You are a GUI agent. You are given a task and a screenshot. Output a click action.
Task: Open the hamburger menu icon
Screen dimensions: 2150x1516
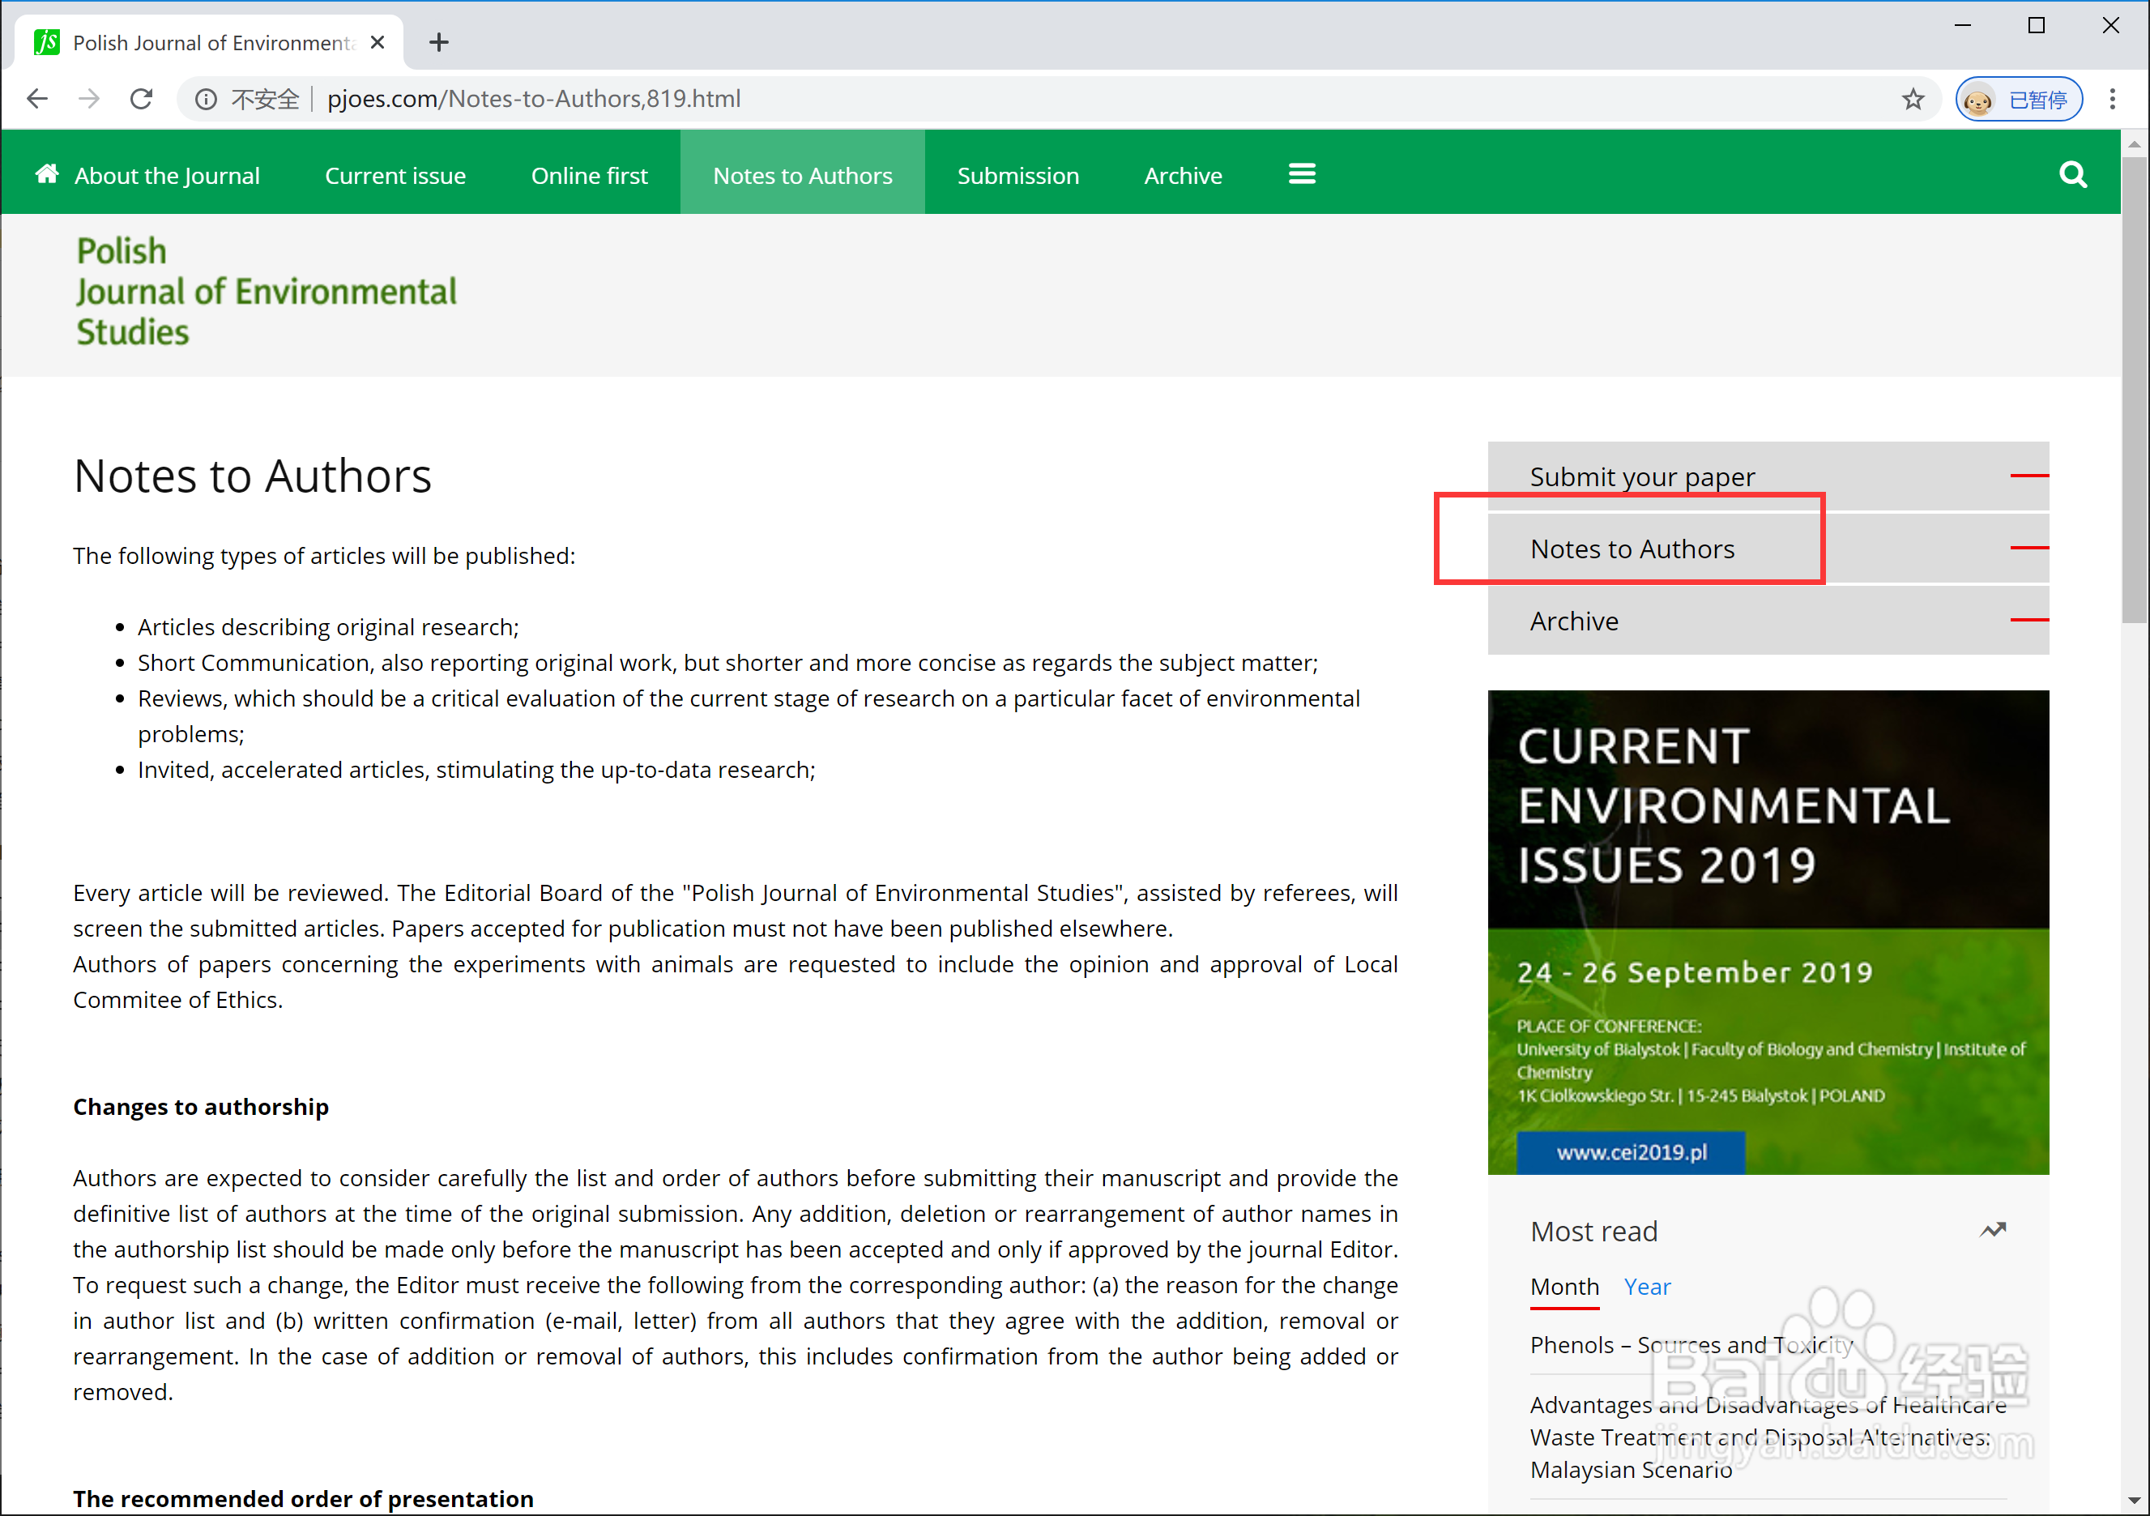pyautogui.click(x=1302, y=174)
